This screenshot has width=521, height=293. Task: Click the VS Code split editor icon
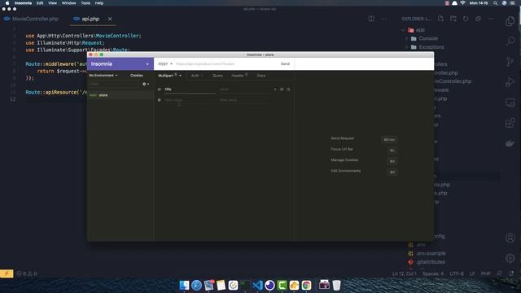(371, 19)
